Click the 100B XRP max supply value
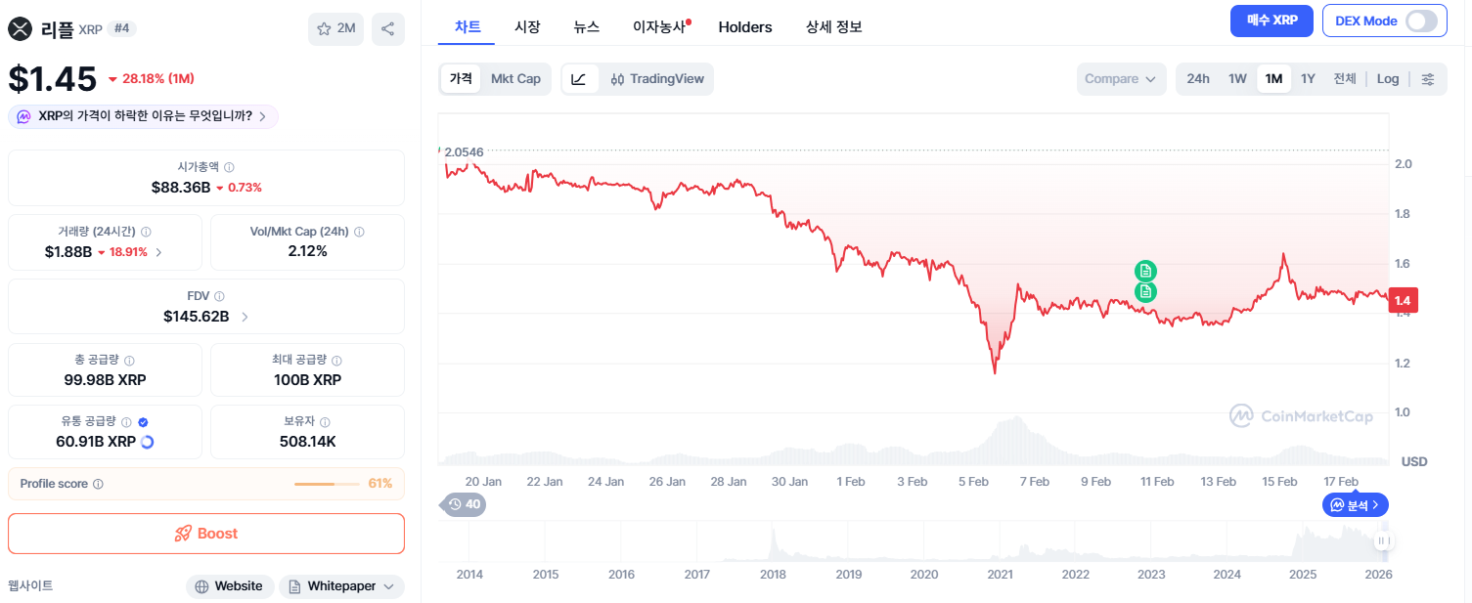This screenshot has width=1472, height=603. point(307,379)
